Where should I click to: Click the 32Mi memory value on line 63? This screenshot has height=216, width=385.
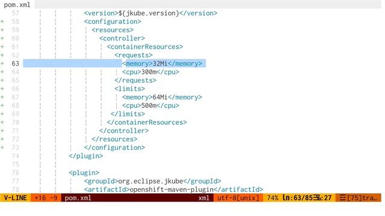click(160, 64)
